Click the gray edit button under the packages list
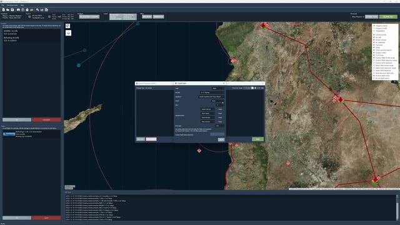The image size is (400, 225). point(17,119)
